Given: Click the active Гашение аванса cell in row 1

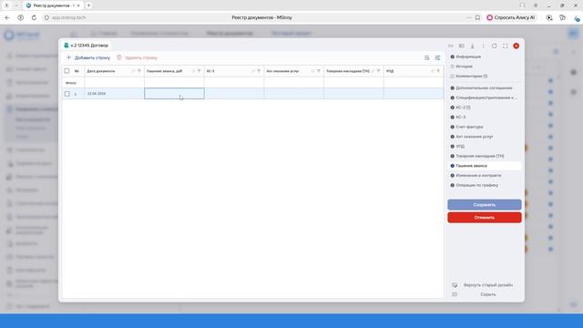Looking at the screenshot, I should (174, 94).
